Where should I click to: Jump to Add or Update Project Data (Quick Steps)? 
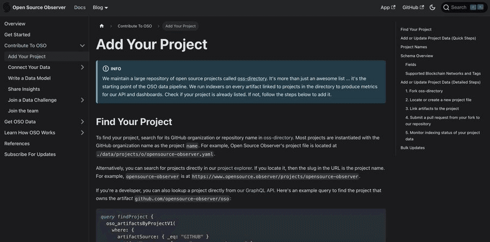click(438, 38)
